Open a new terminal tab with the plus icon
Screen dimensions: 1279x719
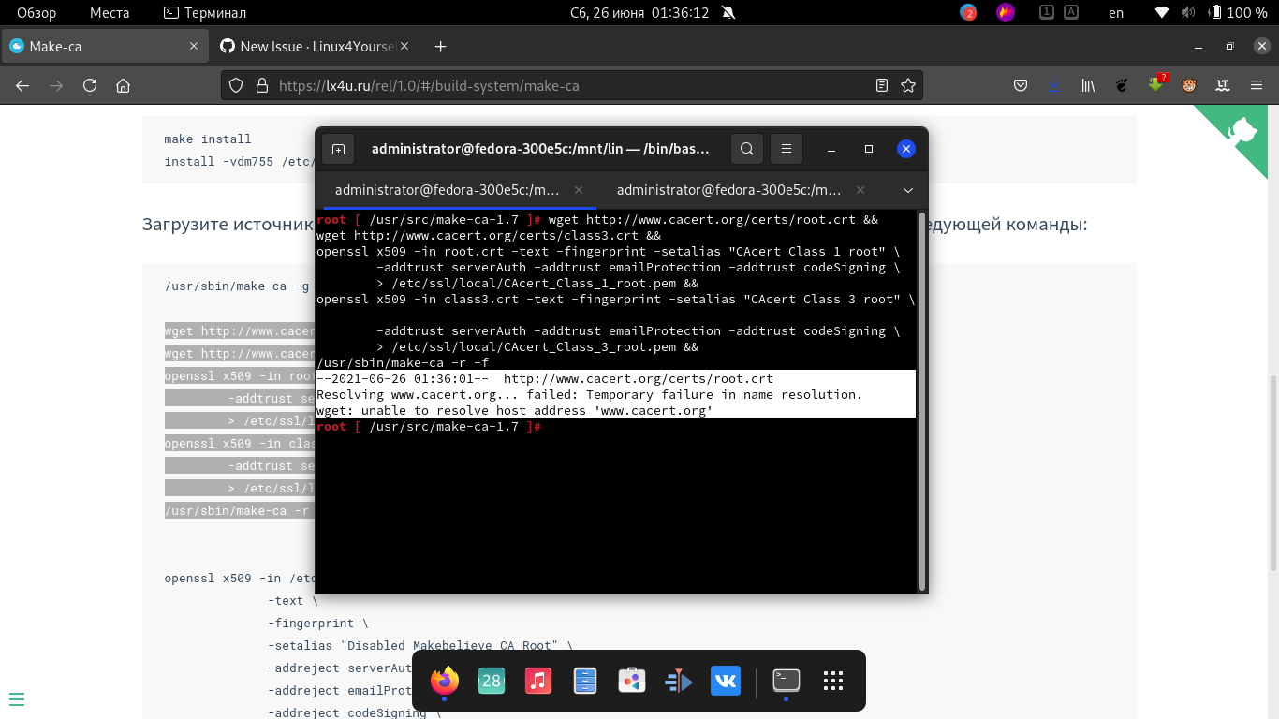coord(338,149)
